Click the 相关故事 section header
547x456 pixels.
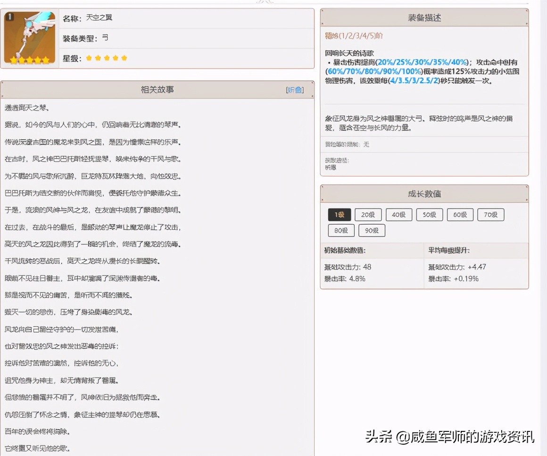point(157,89)
